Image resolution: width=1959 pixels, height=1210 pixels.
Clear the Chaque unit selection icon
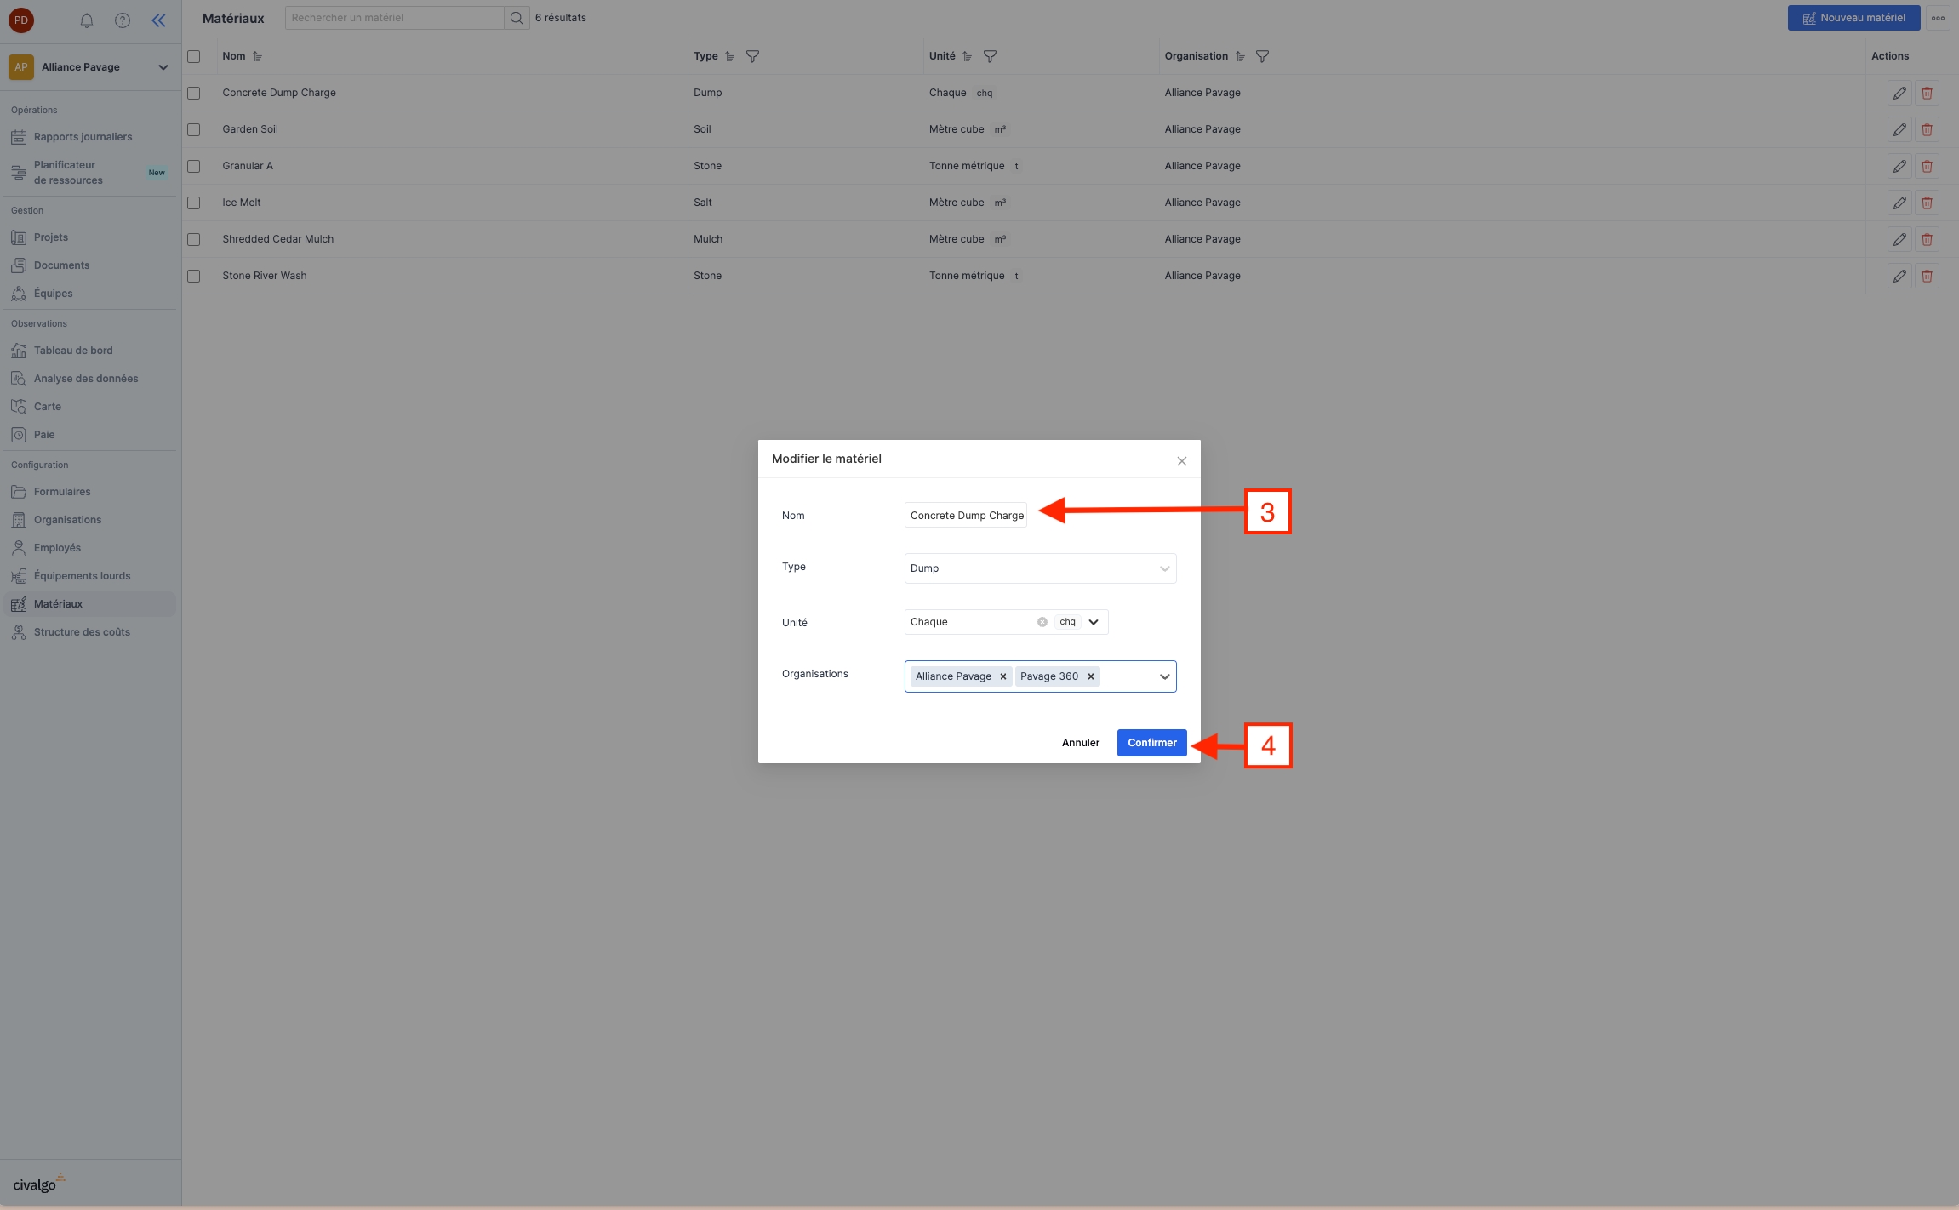coord(1042,622)
